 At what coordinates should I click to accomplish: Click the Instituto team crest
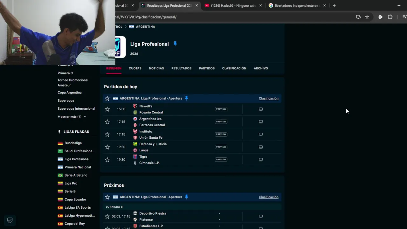pyautogui.click(x=135, y=131)
